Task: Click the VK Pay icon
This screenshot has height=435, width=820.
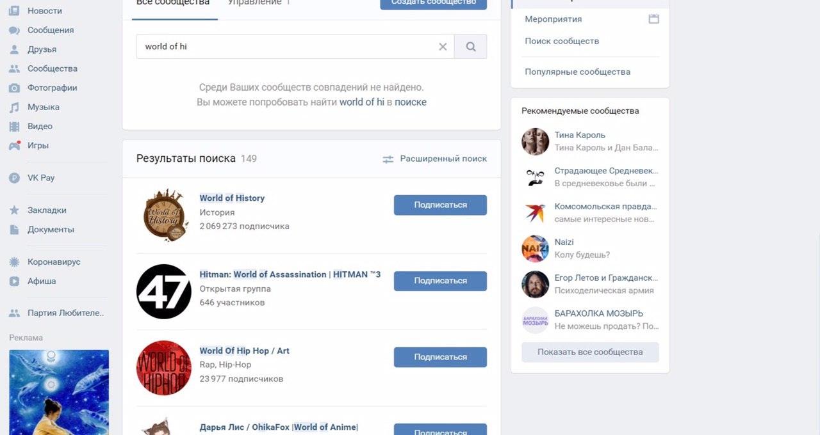Action: tap(14, 178)
